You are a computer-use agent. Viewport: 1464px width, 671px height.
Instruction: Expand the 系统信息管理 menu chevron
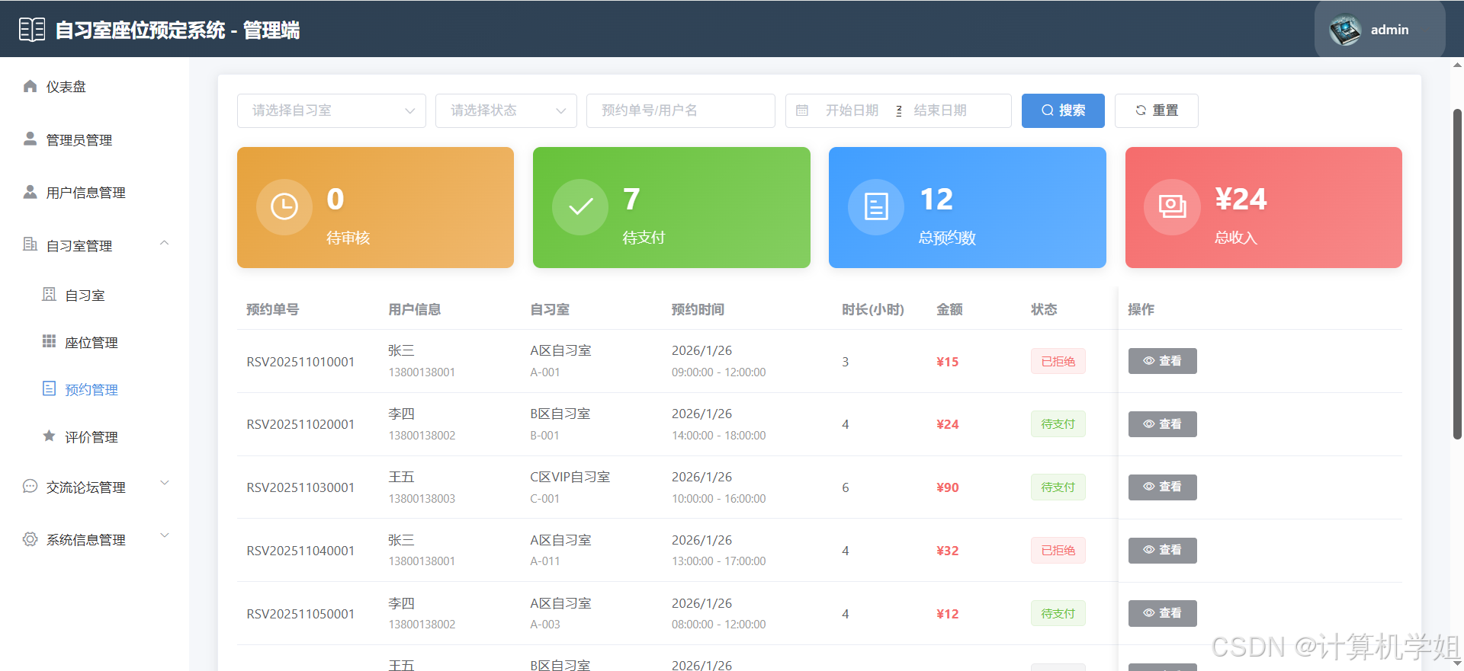(x=164, y=535)
